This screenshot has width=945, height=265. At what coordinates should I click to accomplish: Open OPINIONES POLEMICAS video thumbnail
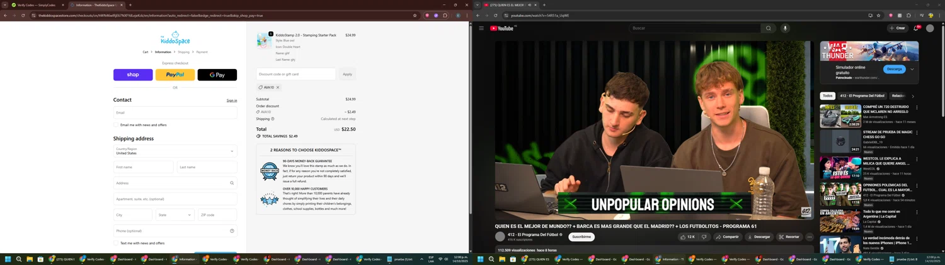[x=840, y=195]
